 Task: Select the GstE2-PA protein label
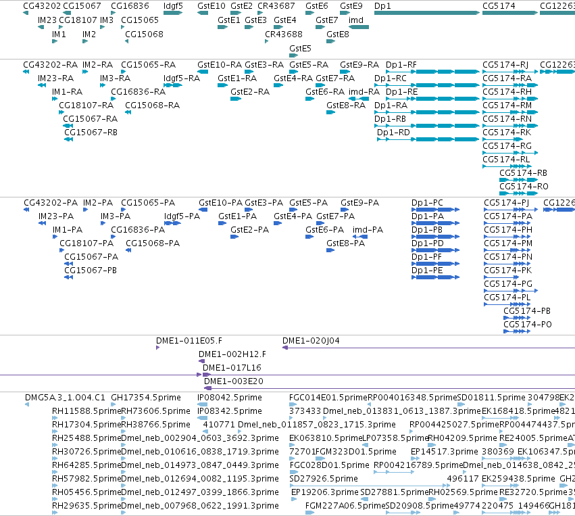point(250,229)
